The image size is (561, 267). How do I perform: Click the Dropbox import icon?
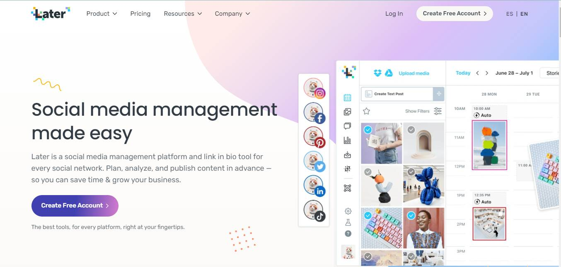377,73
